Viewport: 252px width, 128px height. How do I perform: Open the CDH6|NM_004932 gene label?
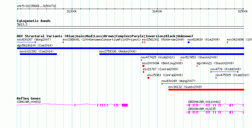(x=29, y=102)
